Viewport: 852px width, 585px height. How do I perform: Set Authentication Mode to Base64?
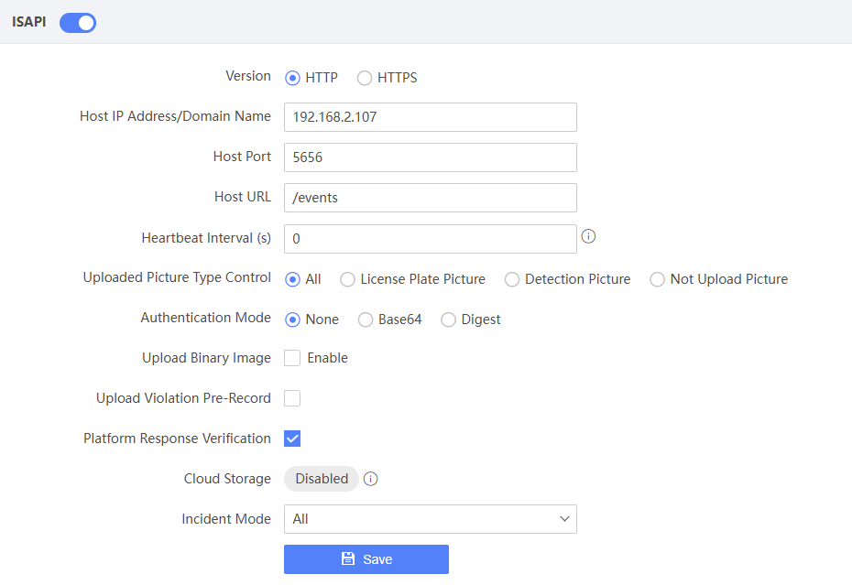365,320
